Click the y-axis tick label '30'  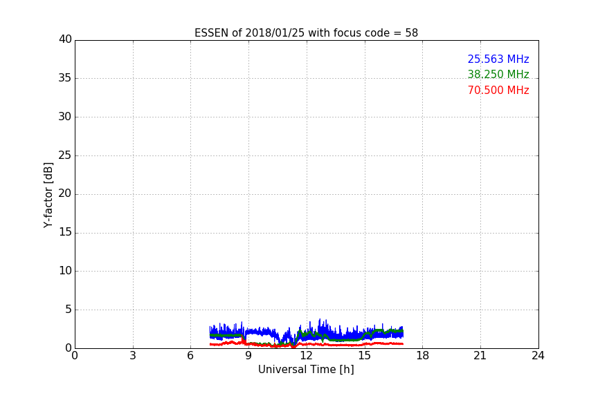click(x=65, y=117)
